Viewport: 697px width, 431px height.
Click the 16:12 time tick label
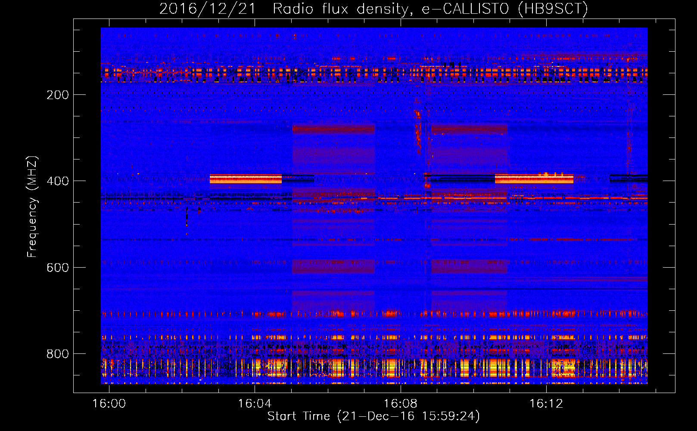546,403
